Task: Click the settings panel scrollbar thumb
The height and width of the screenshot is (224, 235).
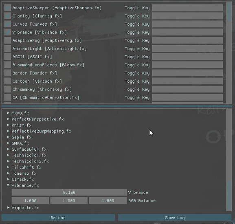Action: pos(229,195)
